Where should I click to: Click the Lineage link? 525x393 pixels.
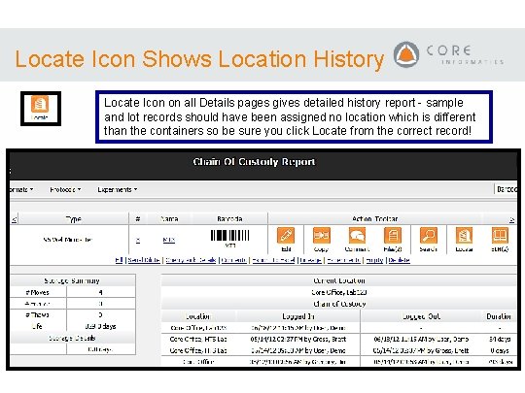click(311, 260)
